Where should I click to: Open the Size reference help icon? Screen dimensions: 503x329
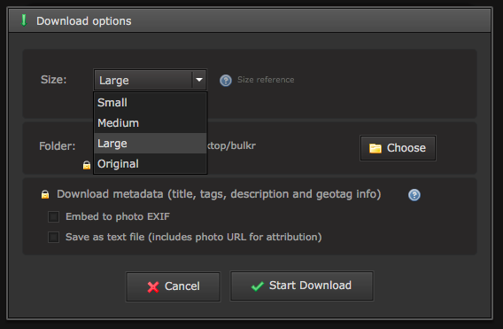[x=226, y=81]
